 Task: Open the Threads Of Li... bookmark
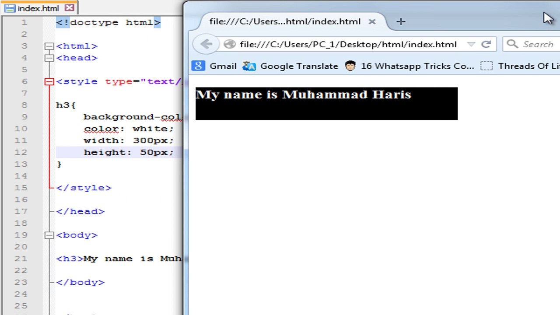521,66
